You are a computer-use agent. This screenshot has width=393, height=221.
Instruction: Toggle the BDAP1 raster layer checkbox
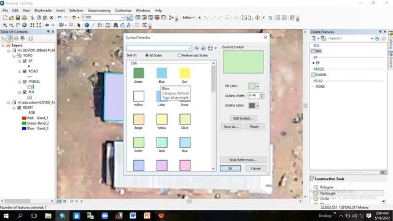19,108
